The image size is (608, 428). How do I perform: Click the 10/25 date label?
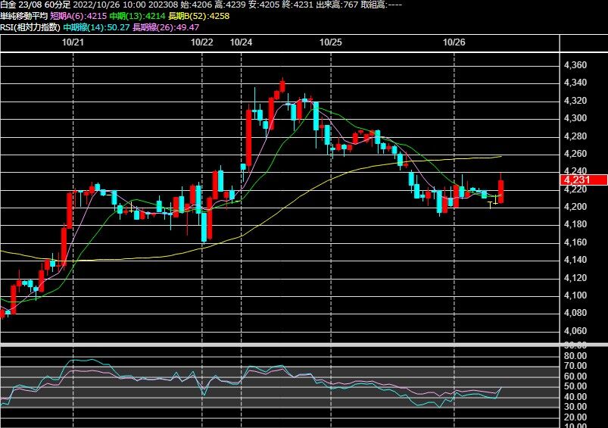[330, 42]
